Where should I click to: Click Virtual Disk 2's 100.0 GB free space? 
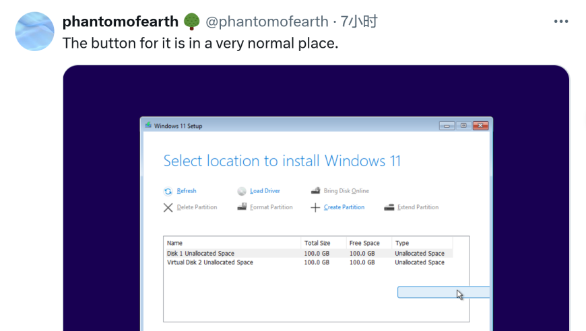point(362,262)
